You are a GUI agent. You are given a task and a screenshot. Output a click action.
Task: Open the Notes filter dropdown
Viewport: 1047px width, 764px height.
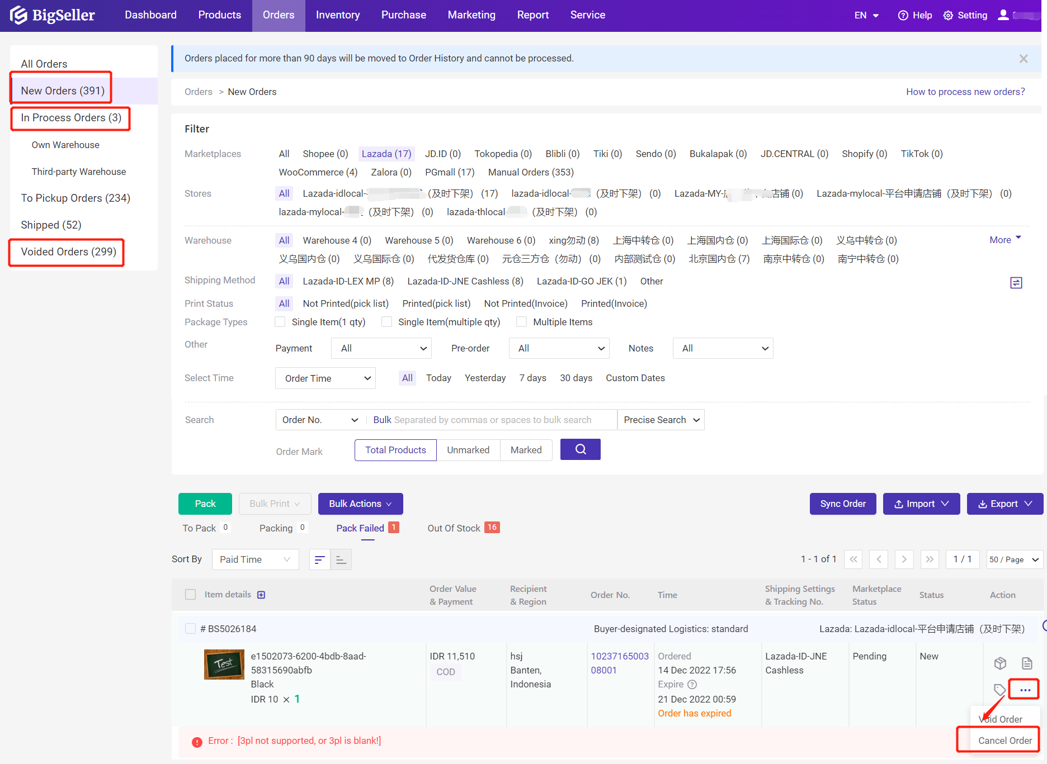[723, 348]
